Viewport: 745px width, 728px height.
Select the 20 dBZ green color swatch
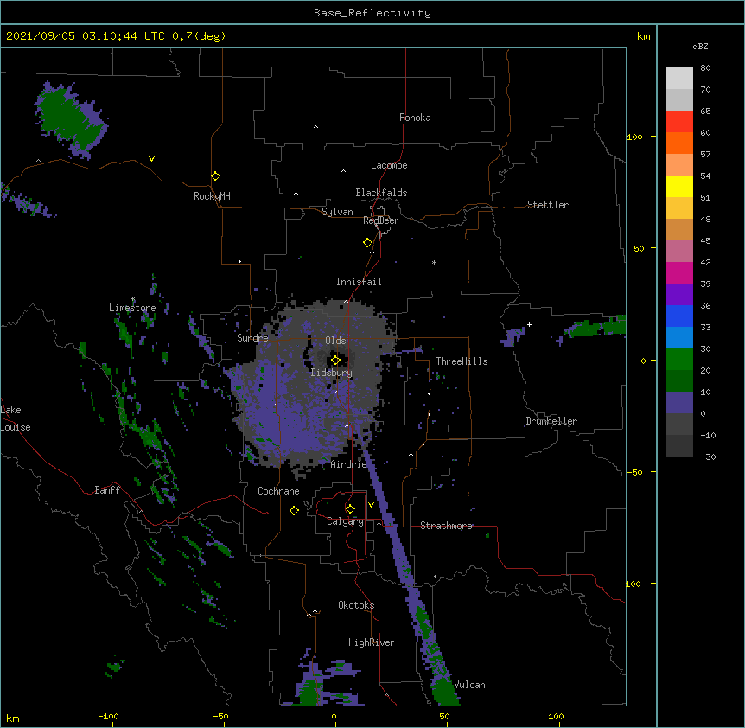(679, 381)
